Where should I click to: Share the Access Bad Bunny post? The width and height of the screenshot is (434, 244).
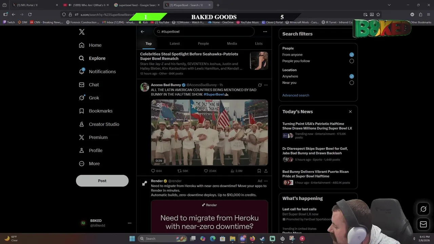tap(266, 171)
